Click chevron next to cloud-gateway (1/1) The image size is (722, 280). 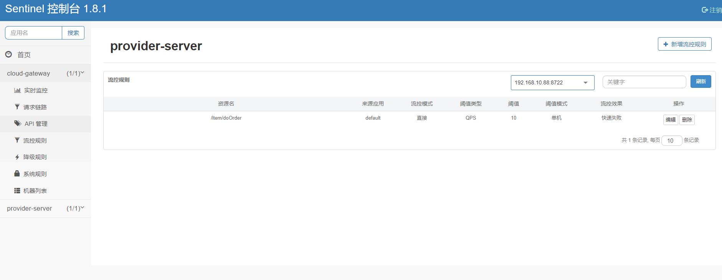coord(82,72)
